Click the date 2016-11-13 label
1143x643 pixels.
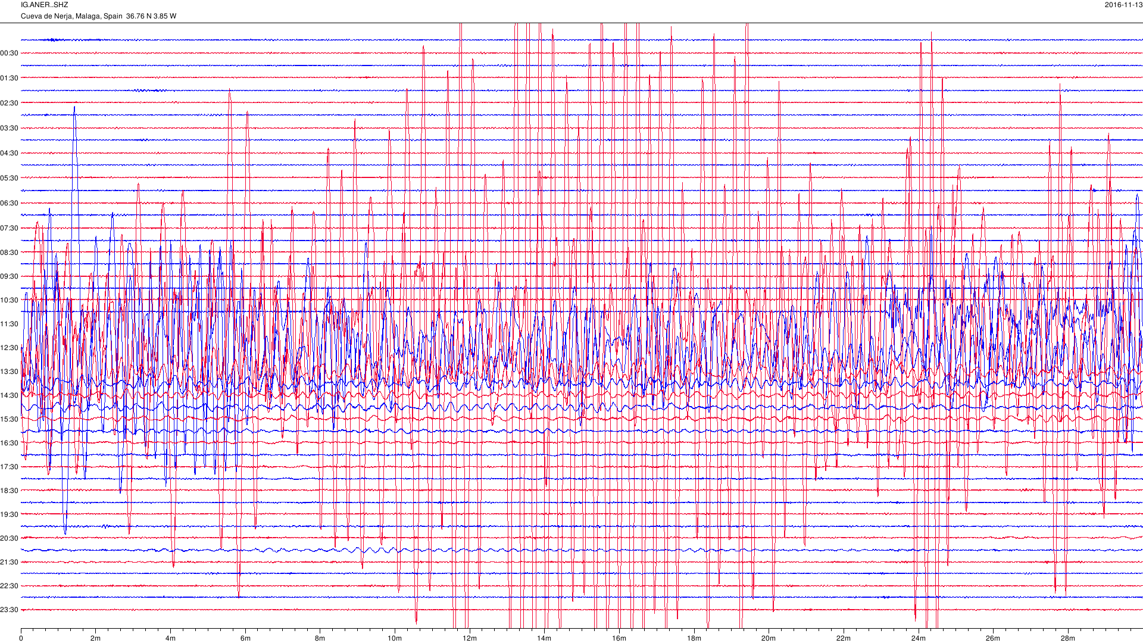[x=1123, y=5]
